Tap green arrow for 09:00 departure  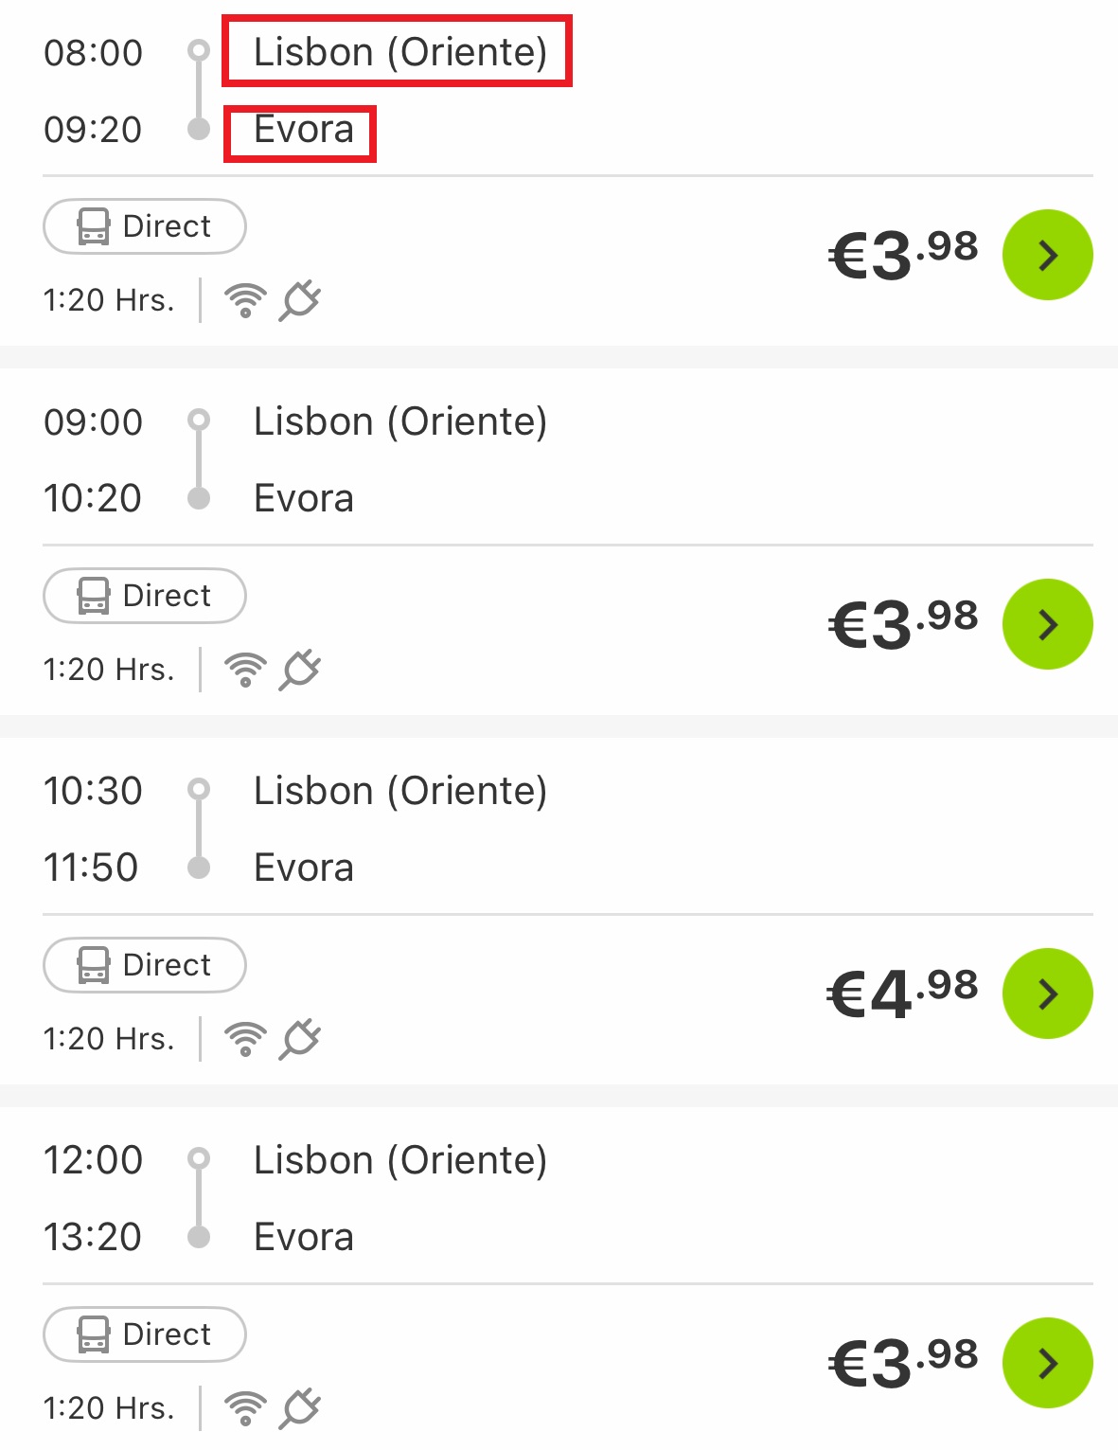[x=1047, y=624]
